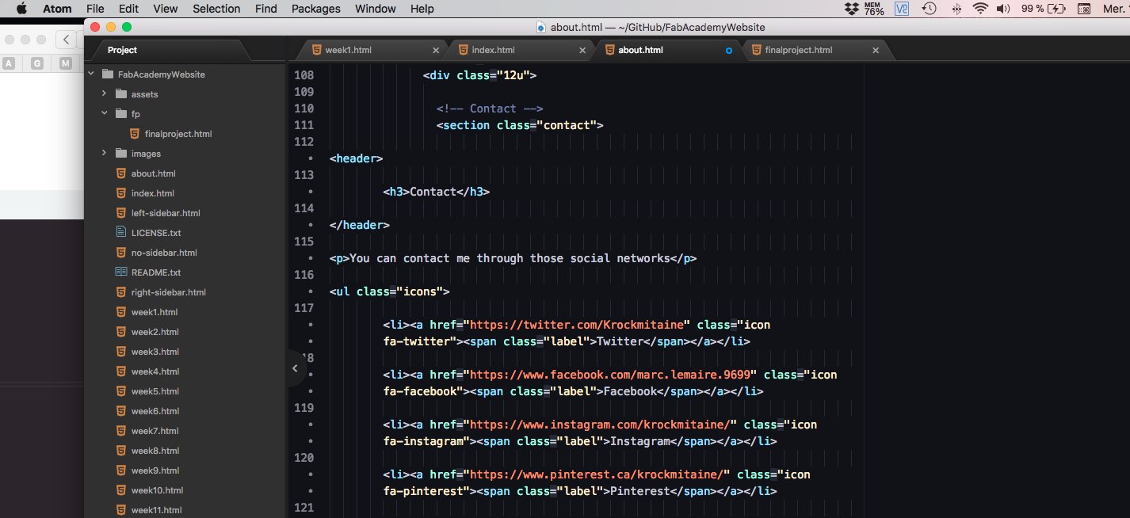The height and width of the screenshot is (518, 1130).
Task: Open right-sidebar.html in the tree
Action: click(x=169, y=292)
